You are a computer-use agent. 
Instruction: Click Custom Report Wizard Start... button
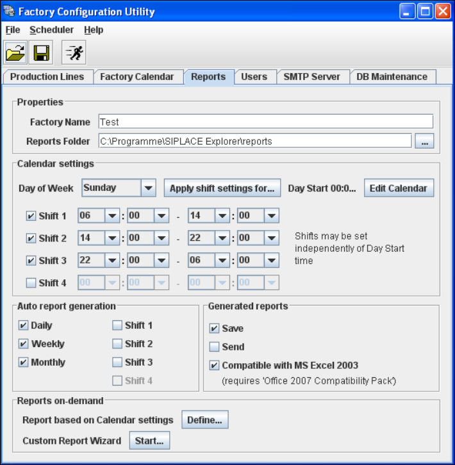click(149, 441)
